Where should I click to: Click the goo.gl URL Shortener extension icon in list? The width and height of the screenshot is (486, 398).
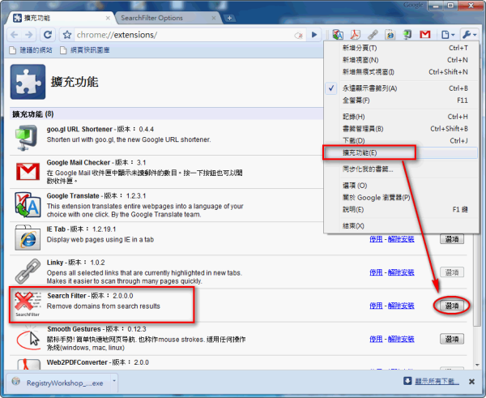(27, 138)
